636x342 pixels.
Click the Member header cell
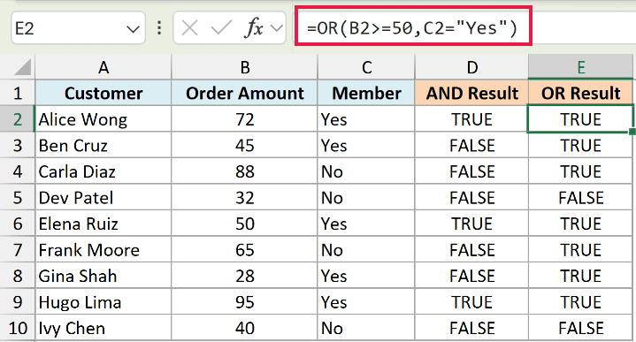coord(366,93)
